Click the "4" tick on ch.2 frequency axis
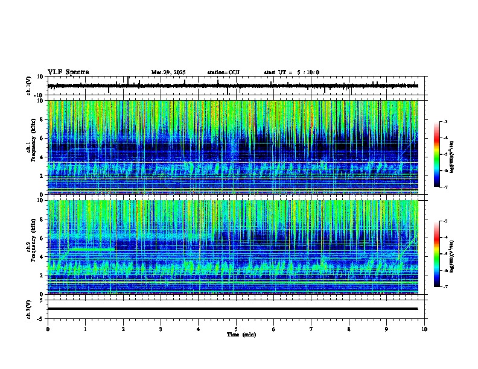Viewport: 478px width, 369px height. pyautogui.click(x=42, y=257)
